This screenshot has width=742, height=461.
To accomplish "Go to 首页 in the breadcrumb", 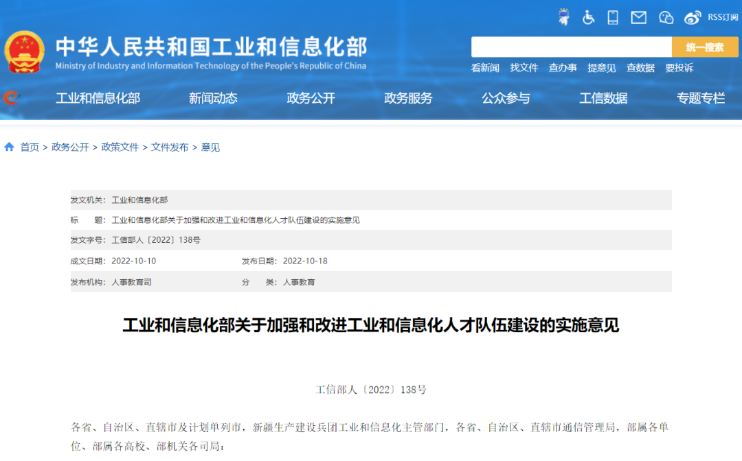I will [x=30, y=147].
